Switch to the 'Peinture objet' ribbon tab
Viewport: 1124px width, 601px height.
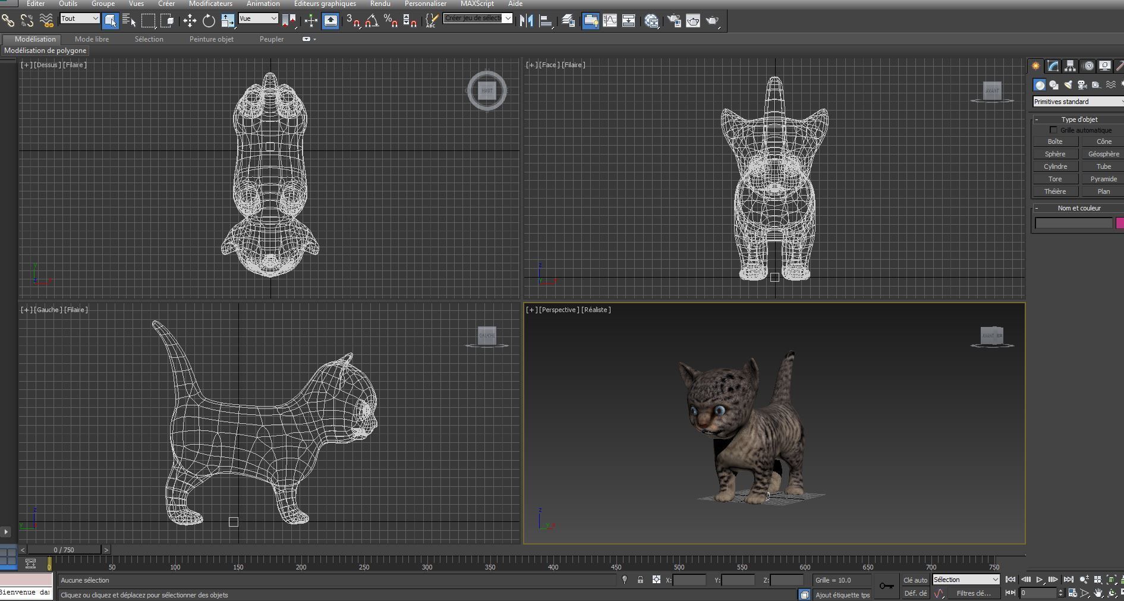coord(212,39)
